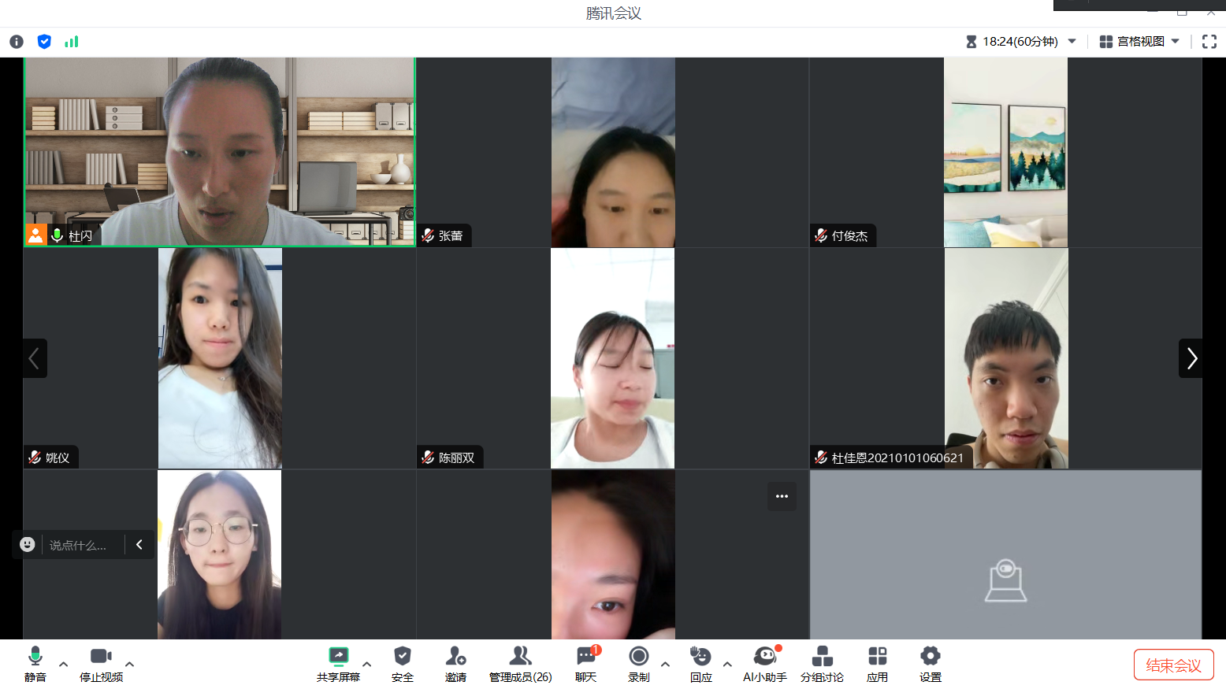Expand audio options arrow next to 静音
Image resolution: width=1226 pixels, height=689 pixels.
click(x=64, y=664)
